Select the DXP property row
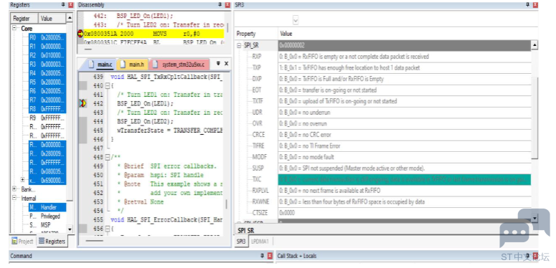Screen dimensions: 556x268 point(383,79)
